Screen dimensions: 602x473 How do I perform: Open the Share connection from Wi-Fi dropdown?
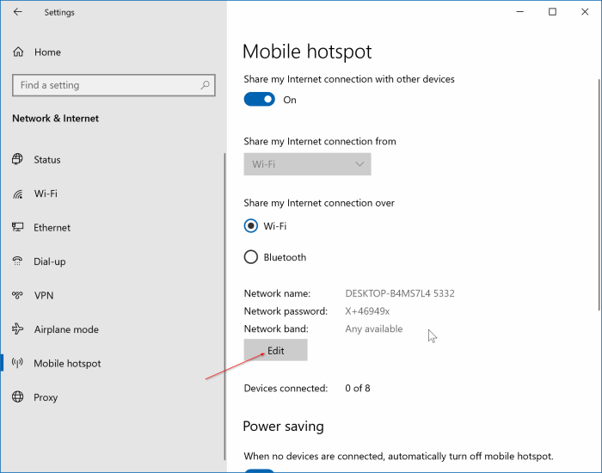(x=307, y=164)
